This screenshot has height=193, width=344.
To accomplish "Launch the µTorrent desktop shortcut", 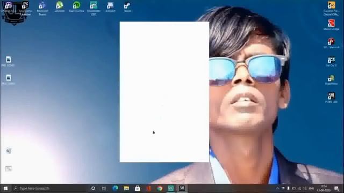I will [59, 6].
